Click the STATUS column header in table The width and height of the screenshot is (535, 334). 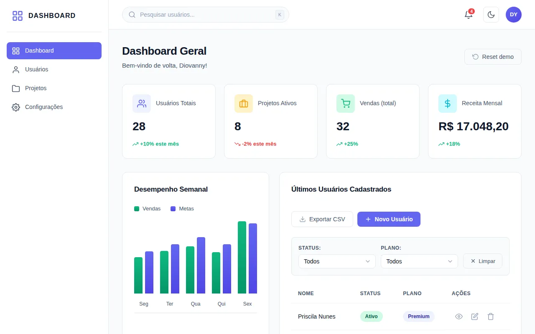(x=370, y=294)
